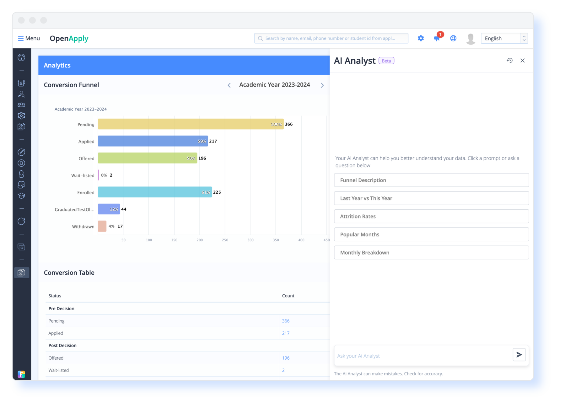Go to next academic year
This screenshot has width=565, height=412.
(322, 85)
